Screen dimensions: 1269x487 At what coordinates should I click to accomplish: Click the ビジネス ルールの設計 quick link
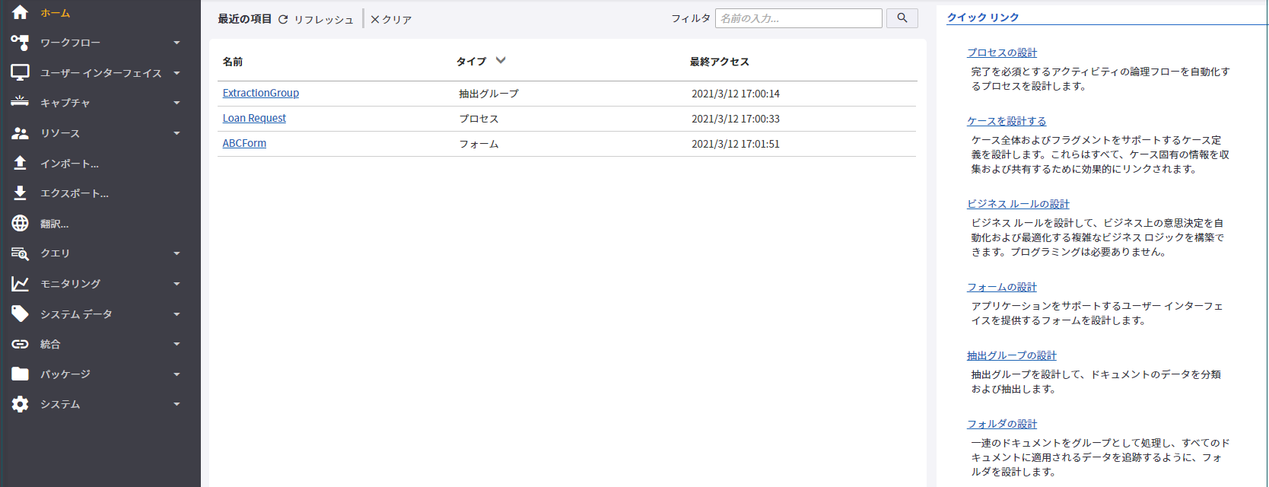[1018, 204]
